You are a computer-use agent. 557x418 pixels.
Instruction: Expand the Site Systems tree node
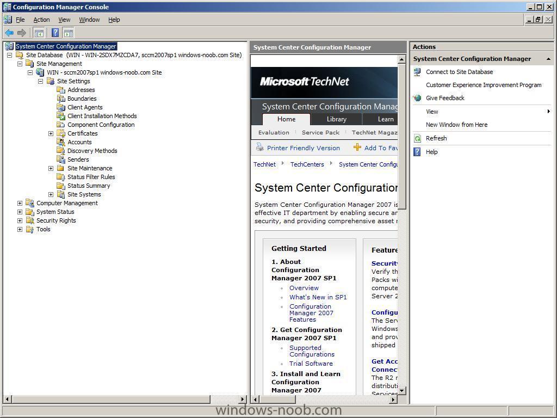tap(51, 194)
